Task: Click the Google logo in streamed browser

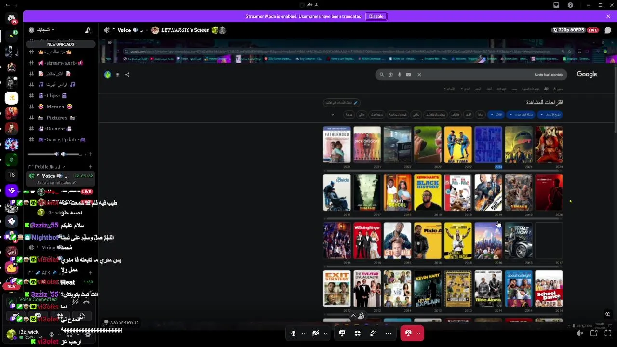Action: 587,74
